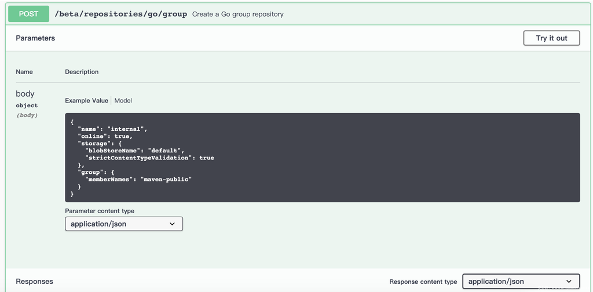Click the chevron arrow in Response content type select
593x292 pixels.
pos(569,282)
